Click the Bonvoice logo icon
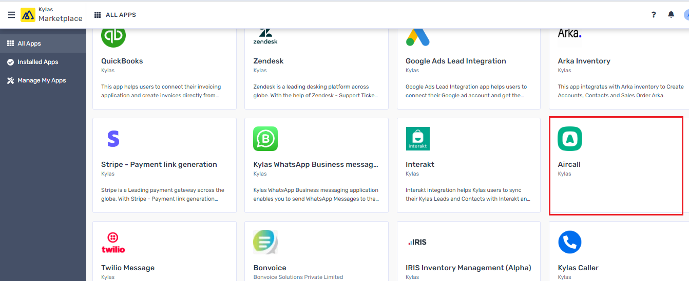 click(x=265, y=242)
